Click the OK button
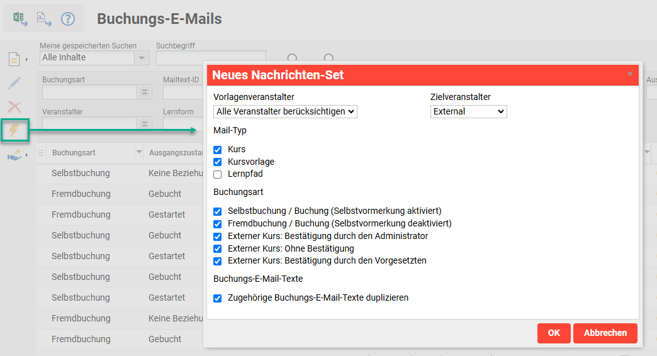Screen dimensions: 657x356 click(554, 333)
